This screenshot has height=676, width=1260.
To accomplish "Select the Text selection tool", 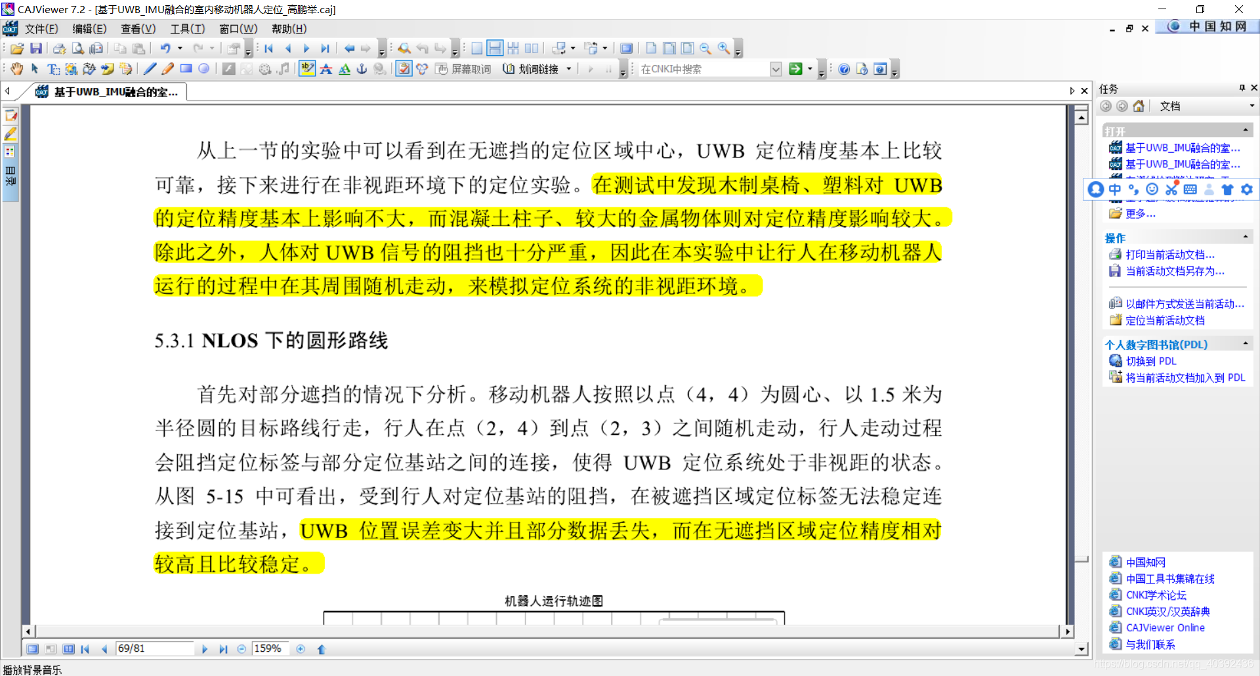I will click(x=53, y=69).
